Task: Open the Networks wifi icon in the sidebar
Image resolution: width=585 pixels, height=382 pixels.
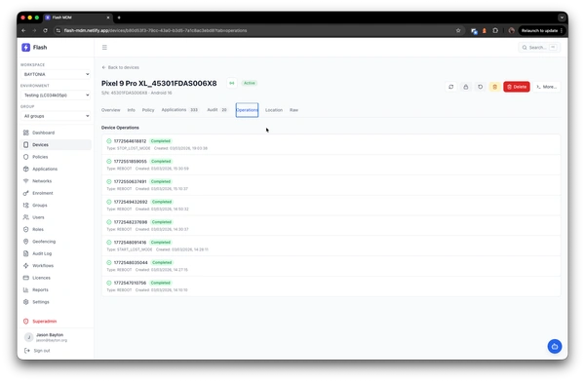Action: pos(25,181)
